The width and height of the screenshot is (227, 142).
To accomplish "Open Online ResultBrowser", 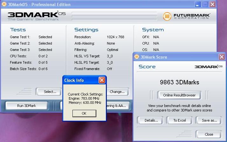I will point(179,95).
